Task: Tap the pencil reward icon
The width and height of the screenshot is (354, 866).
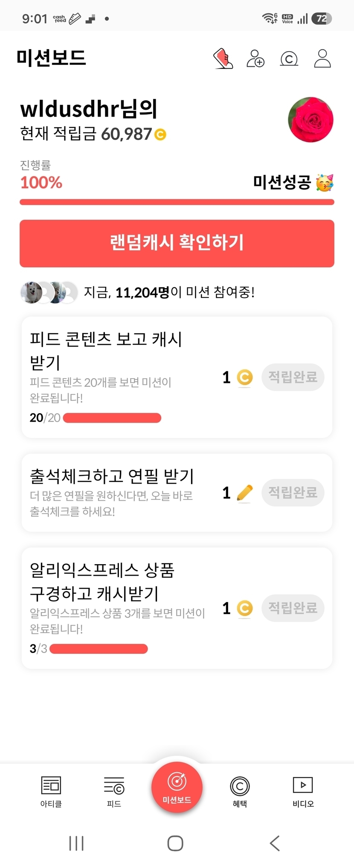Action: tap(244, 493)
